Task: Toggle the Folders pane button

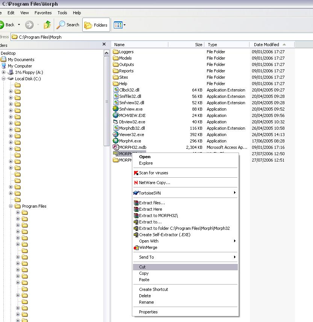Action: (x=96, y=25)
